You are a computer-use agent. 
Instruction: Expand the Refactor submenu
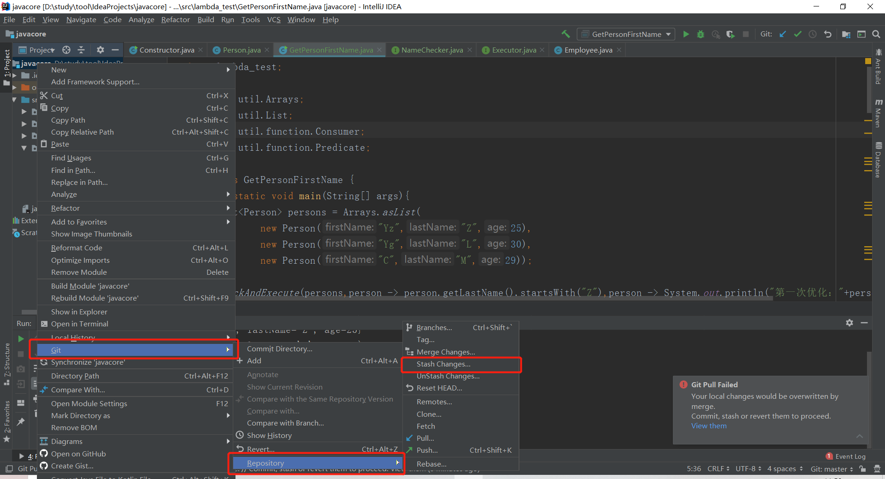136,208
